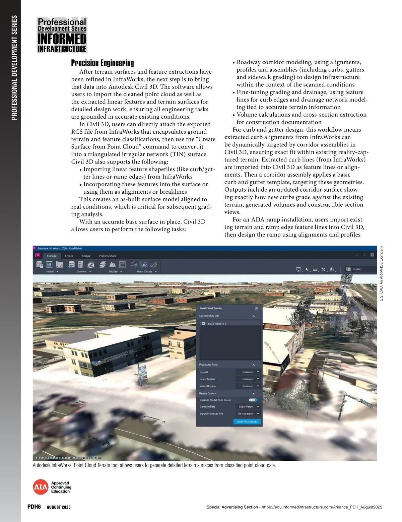
Task: Click the InfraWorks home icon
Action: [x=38, y=255]
